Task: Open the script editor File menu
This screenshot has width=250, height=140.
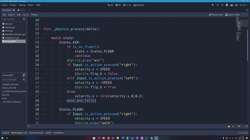Action: 4,15
